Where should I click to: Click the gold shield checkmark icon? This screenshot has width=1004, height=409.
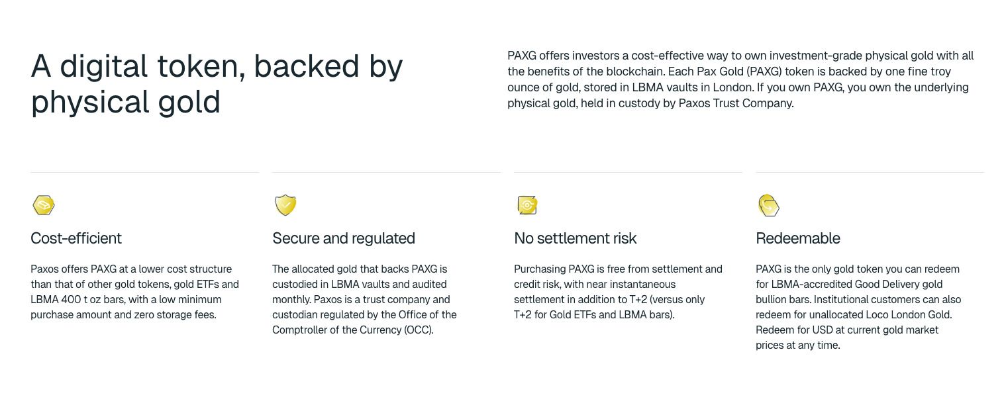click(x=285, y=205)
